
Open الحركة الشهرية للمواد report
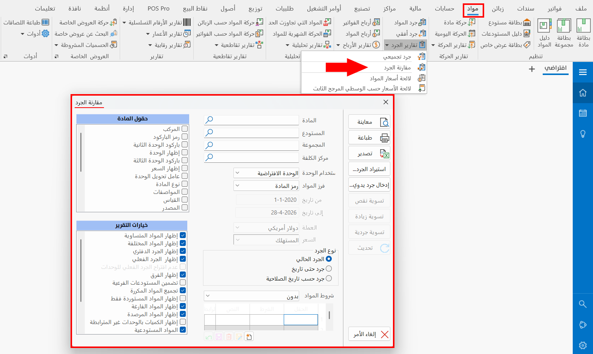(302, 34)
